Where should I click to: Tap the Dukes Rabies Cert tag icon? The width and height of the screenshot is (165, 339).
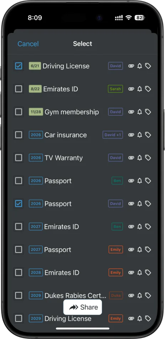coord(148,295)
